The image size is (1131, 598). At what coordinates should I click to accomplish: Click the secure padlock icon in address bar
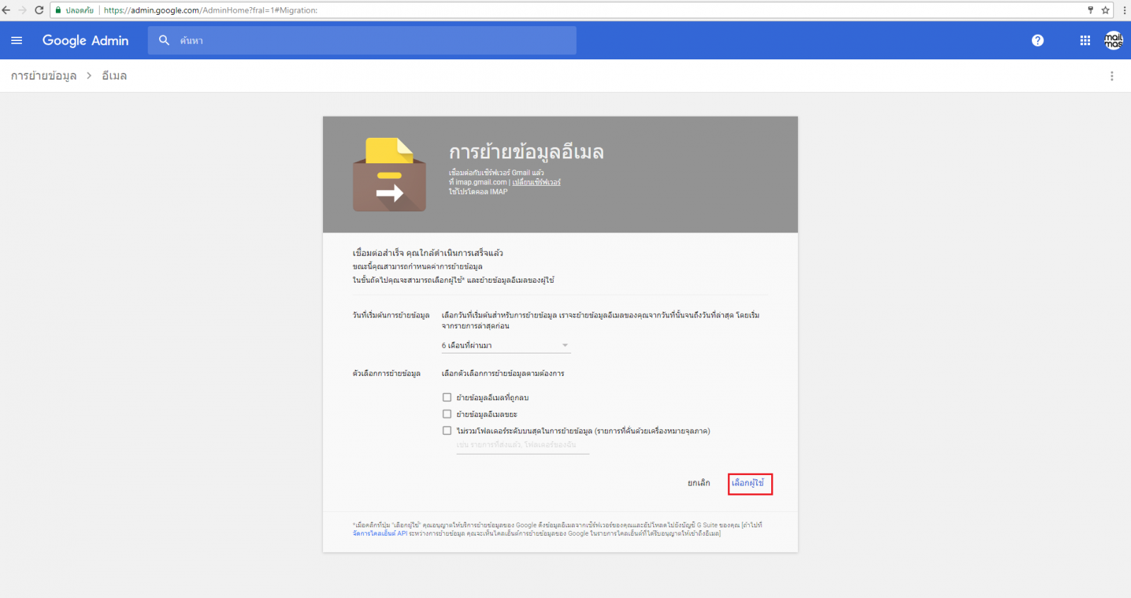click(59, 10)
